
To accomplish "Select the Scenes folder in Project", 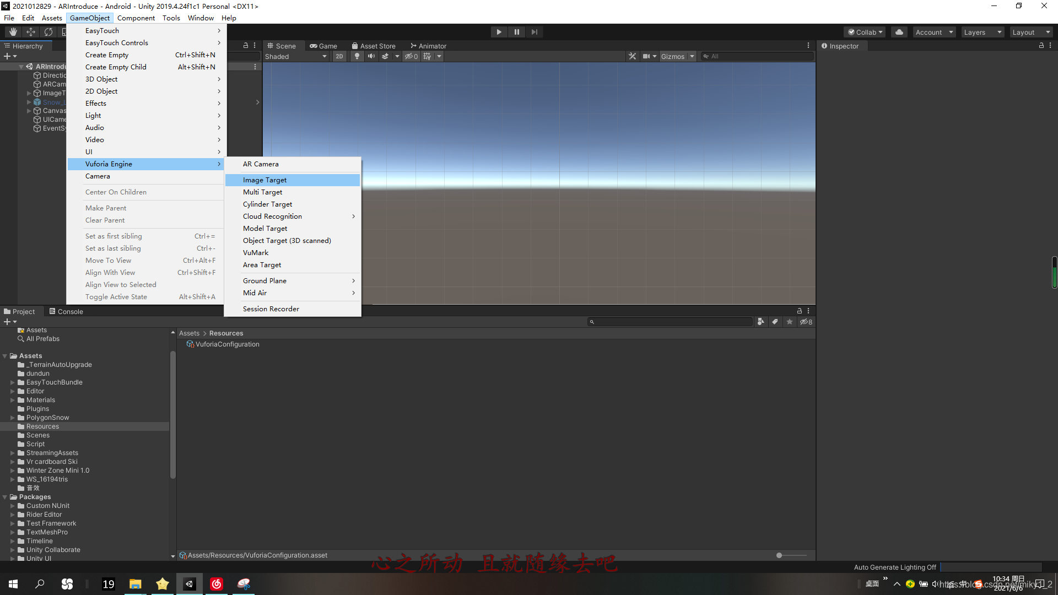I will coord(38,435).
